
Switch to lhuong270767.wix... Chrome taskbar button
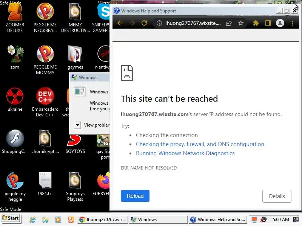[x=103, y=220]
